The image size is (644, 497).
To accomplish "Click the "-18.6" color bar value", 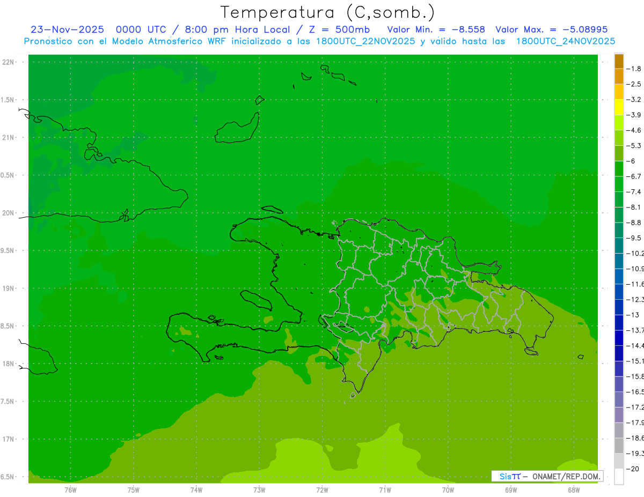I will tap(635, 438).
